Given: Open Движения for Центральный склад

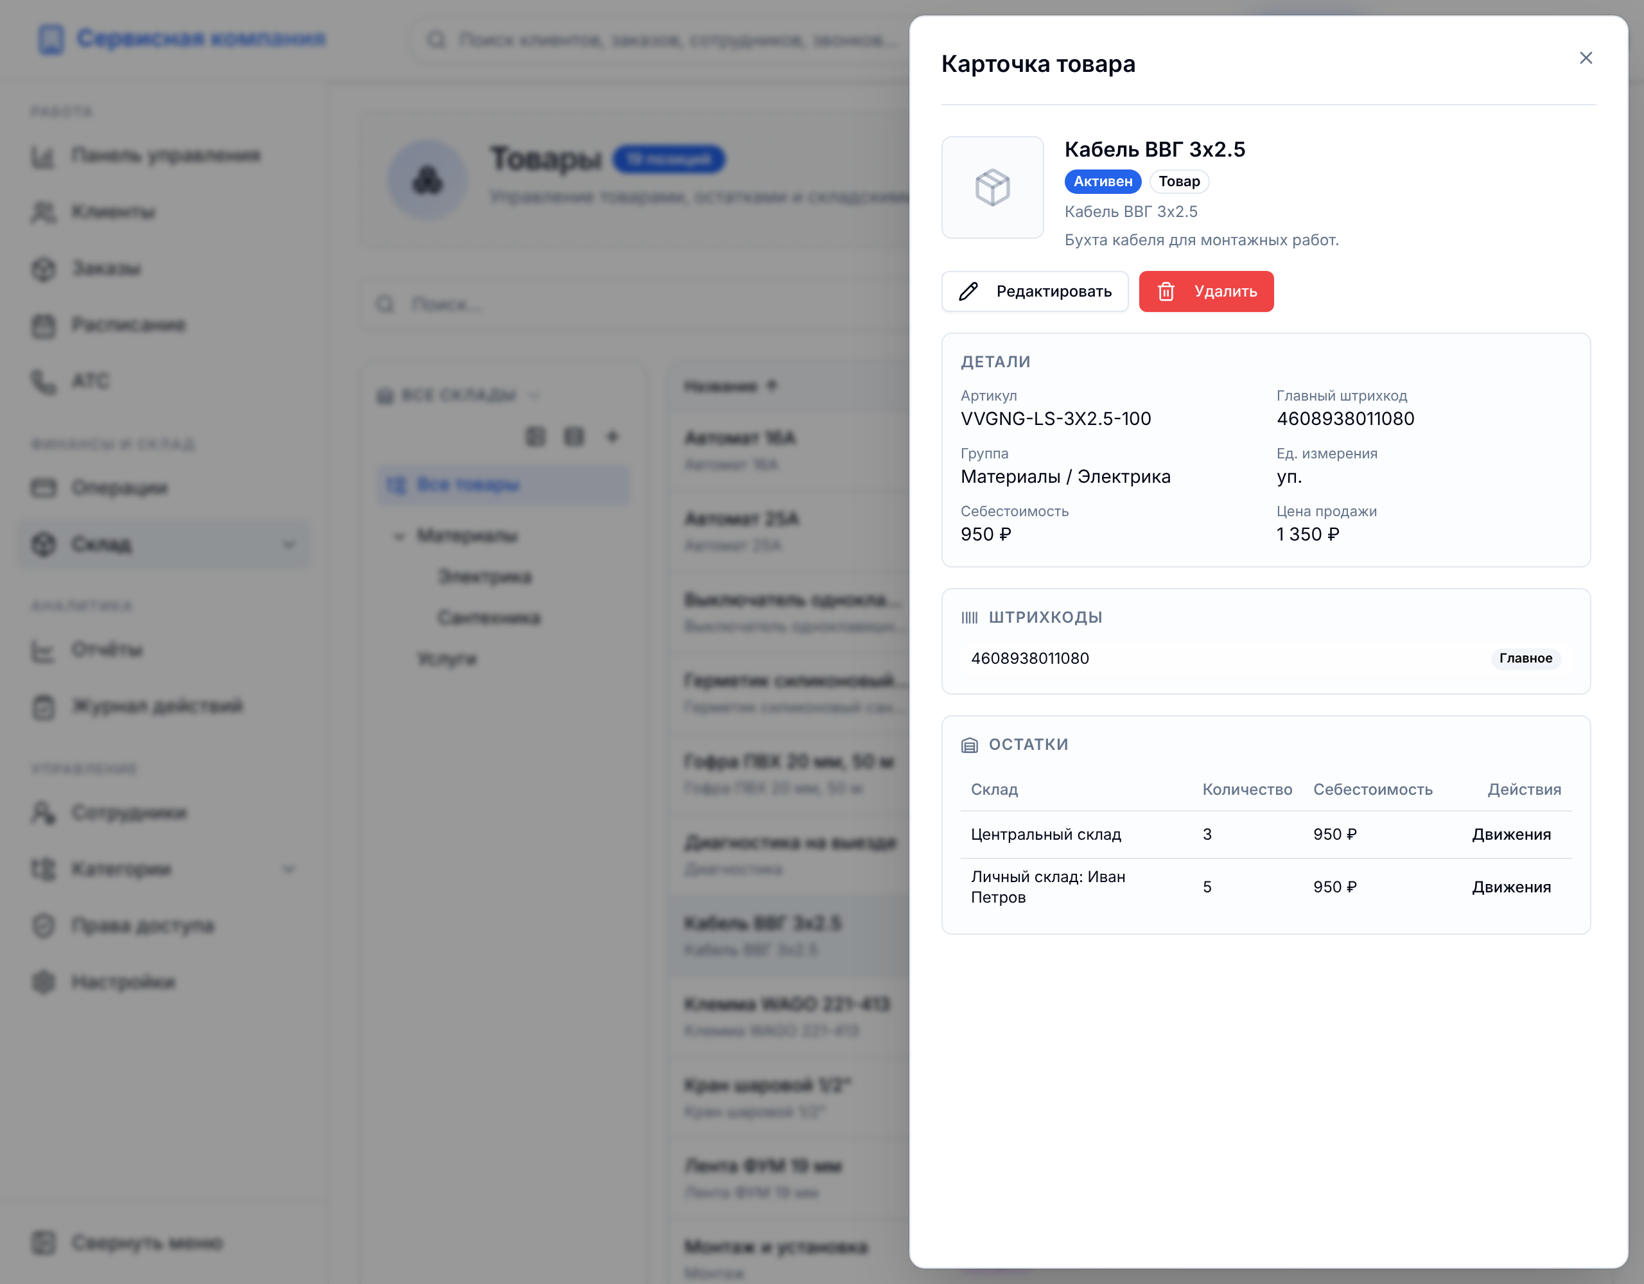Looking at the screenshot, I should 1511,834.
